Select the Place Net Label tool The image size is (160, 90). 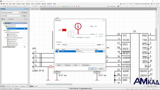(55, 6)
